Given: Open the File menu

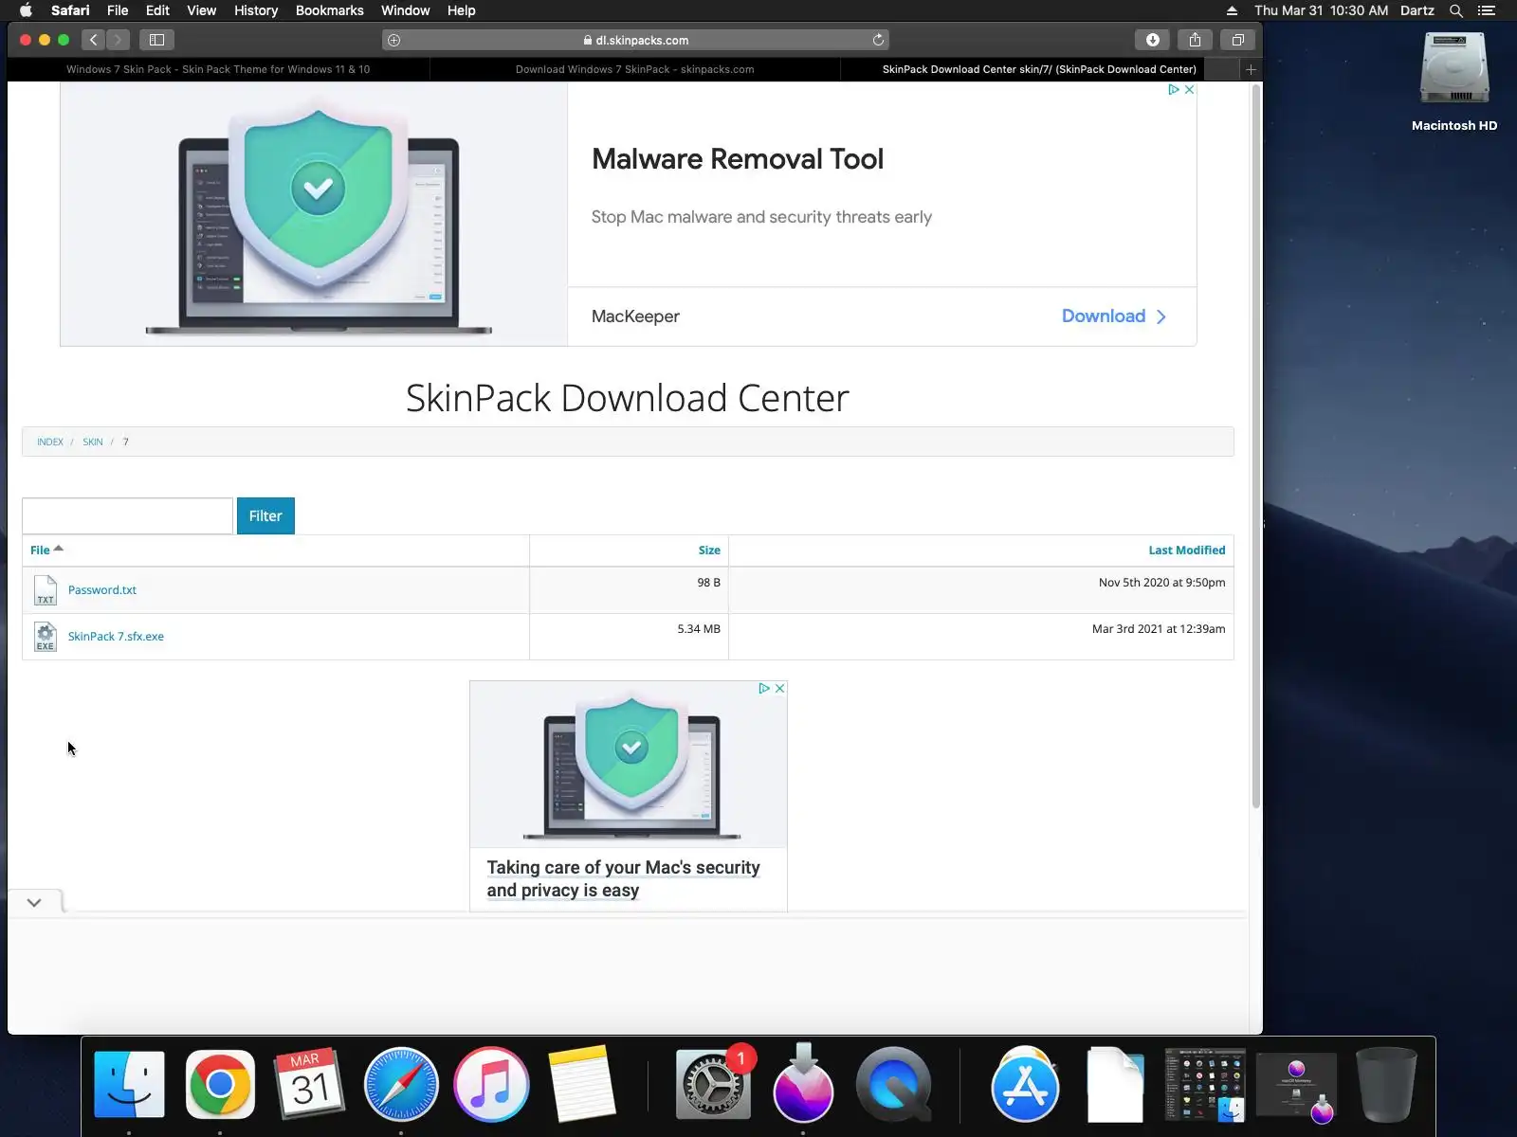Looking at the screenshot, I should 118,10.
